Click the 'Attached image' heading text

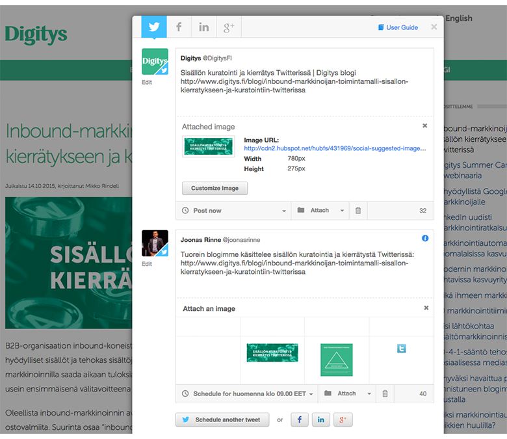[208, 127]
